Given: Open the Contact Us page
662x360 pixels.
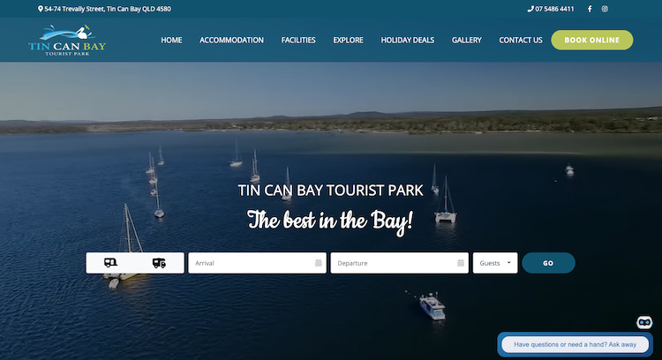Looking at the screenshot, I should pyautogui.click(x=521, y=40).
